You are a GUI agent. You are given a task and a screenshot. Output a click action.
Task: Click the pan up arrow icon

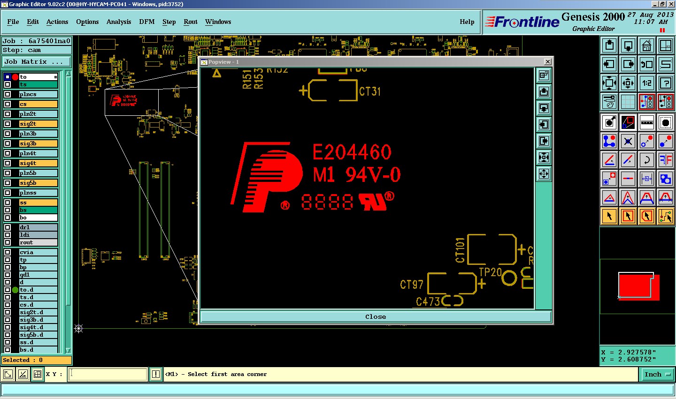pos(609,46)
